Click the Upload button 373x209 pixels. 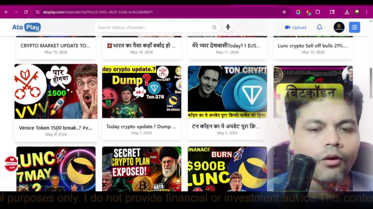295,27
